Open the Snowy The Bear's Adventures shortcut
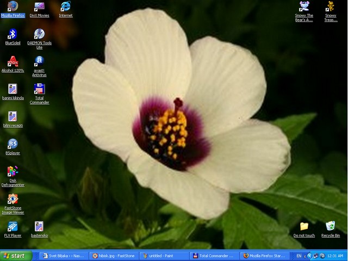Screen dimensions: 348x261 click(304, 7)
